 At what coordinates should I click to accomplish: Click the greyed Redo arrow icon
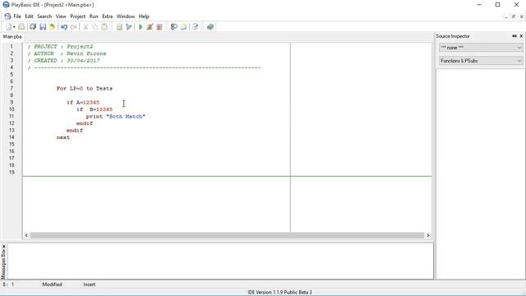click(x=74, y=27)
